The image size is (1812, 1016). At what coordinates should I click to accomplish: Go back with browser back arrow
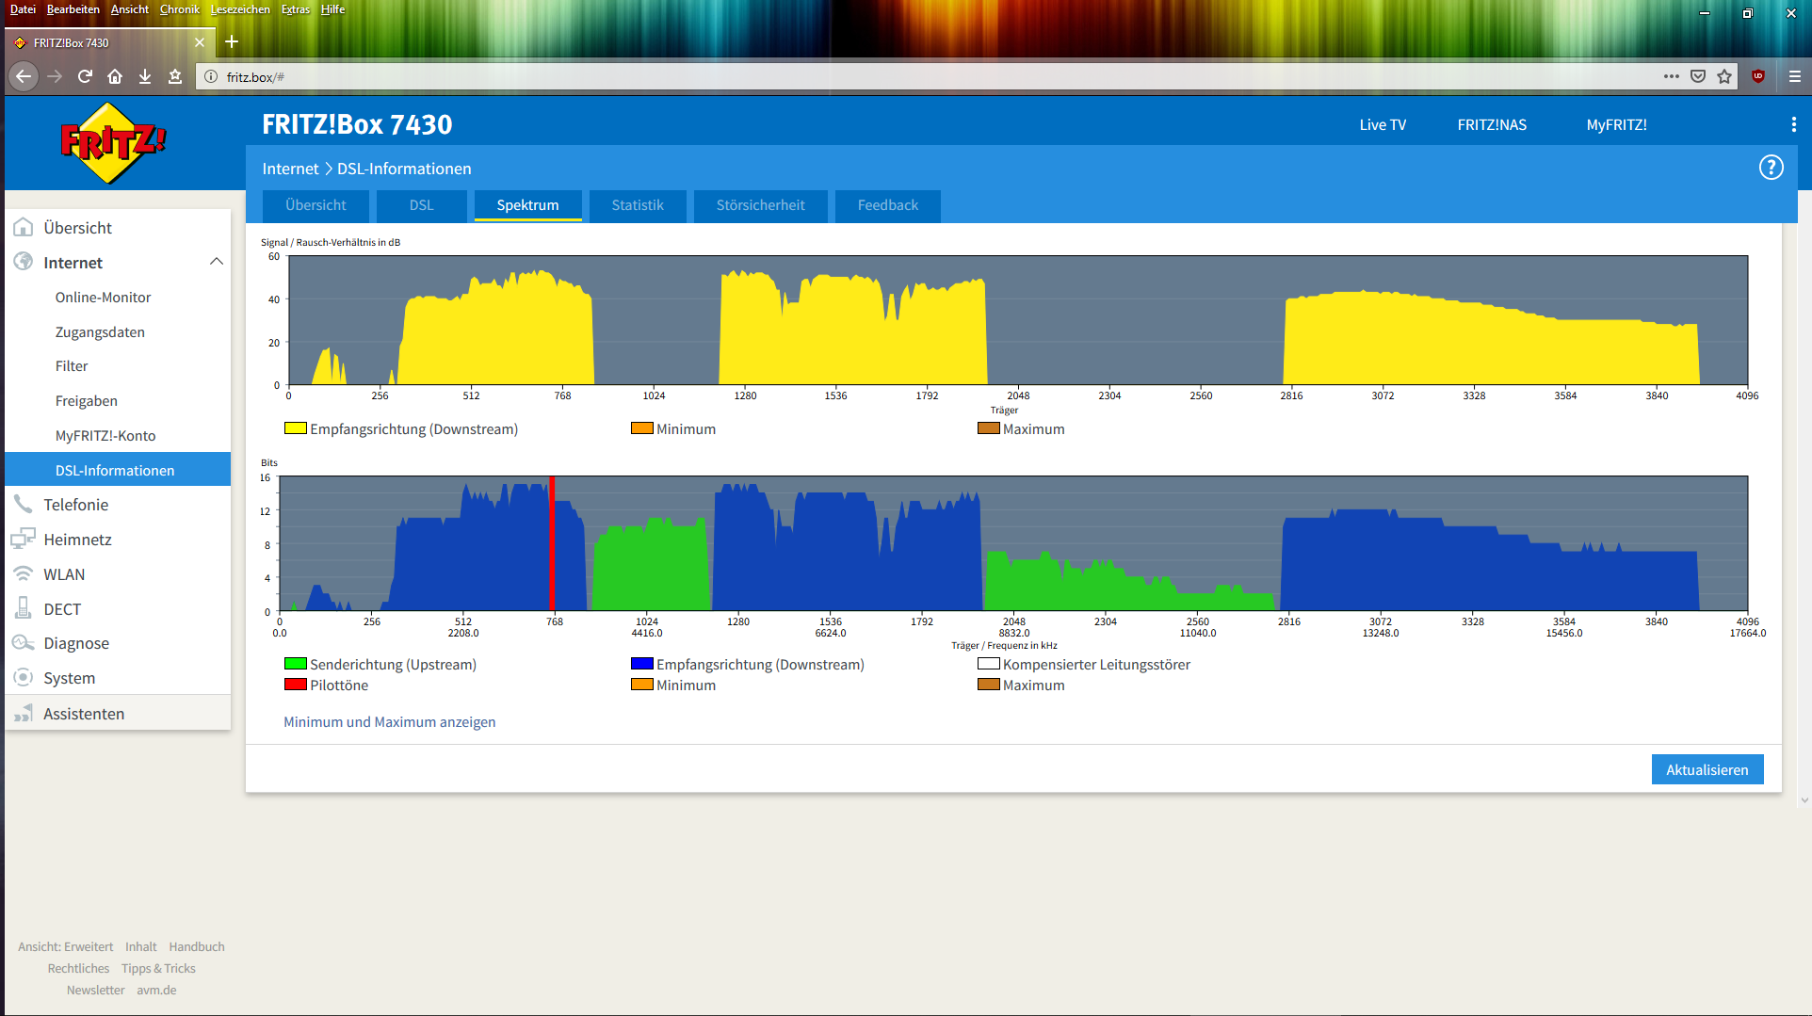[x=24, y=76]
